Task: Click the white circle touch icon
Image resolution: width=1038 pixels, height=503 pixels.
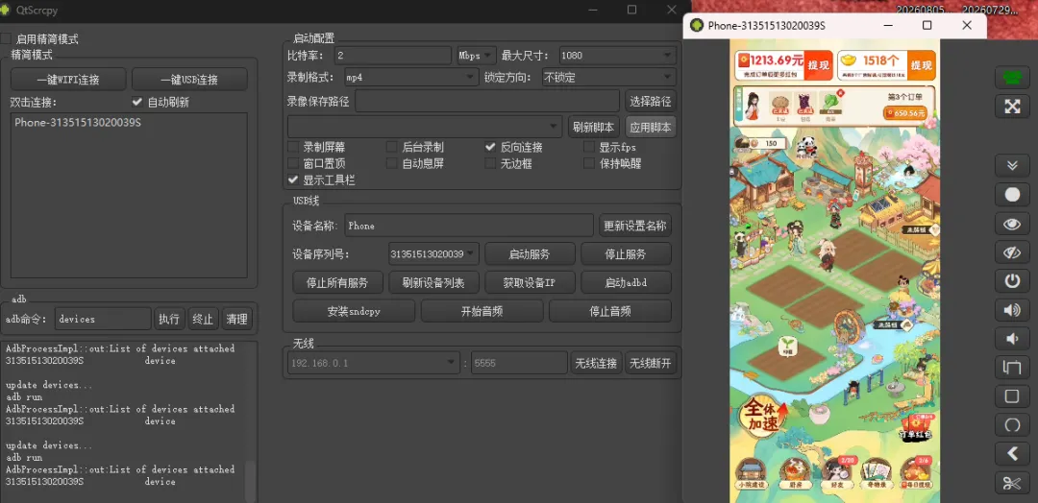Action: [x=1011, y=194]
